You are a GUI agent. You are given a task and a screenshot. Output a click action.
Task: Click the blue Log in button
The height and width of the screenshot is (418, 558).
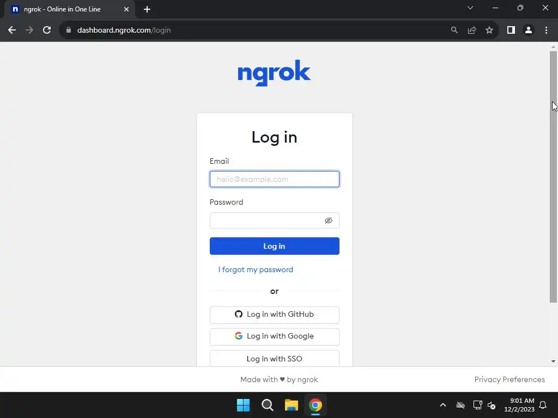(x=275, y=246)
